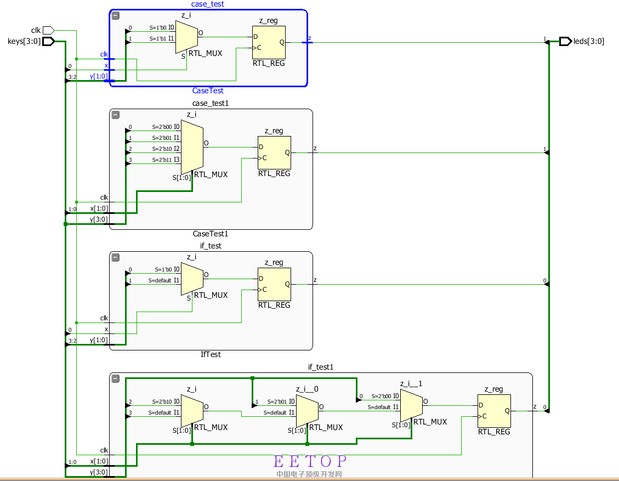This screenshot has height=481, width=619.
Task: Click the S=2'b00 I0 input of z_i__1 mux
Action: pos(385,396)
